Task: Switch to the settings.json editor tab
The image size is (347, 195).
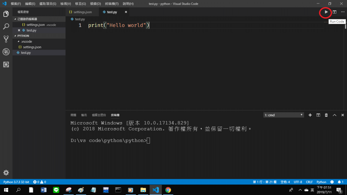Action: (82, 12)
